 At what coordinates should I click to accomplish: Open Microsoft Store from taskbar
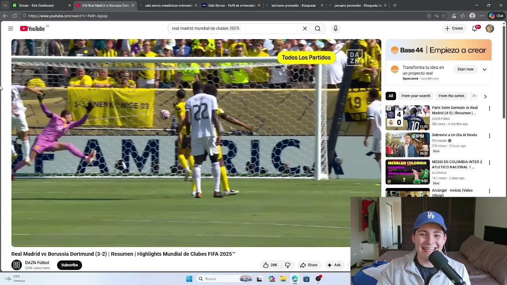[x=306, y=279]
